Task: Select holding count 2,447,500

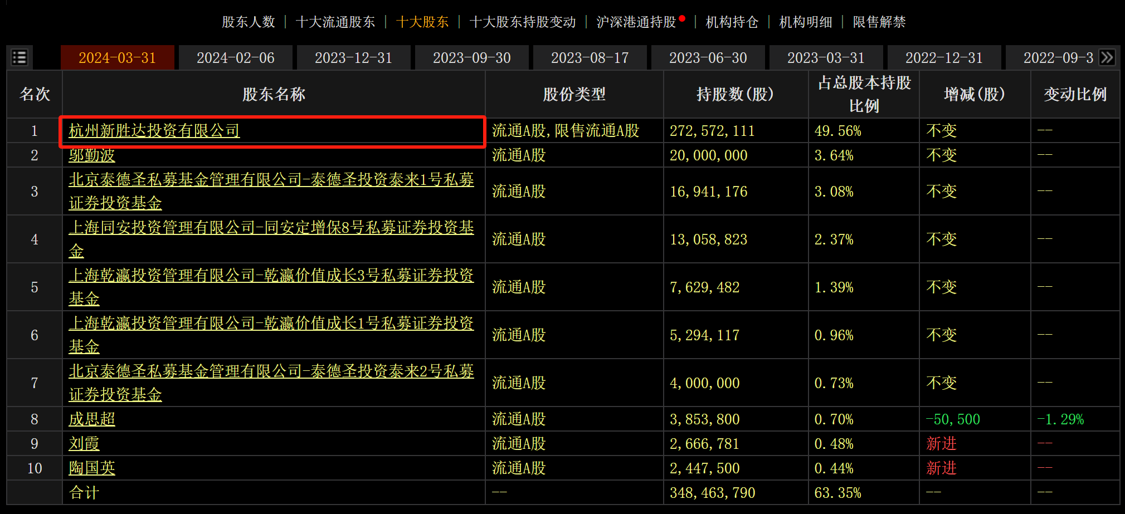Action: (705, 468)
